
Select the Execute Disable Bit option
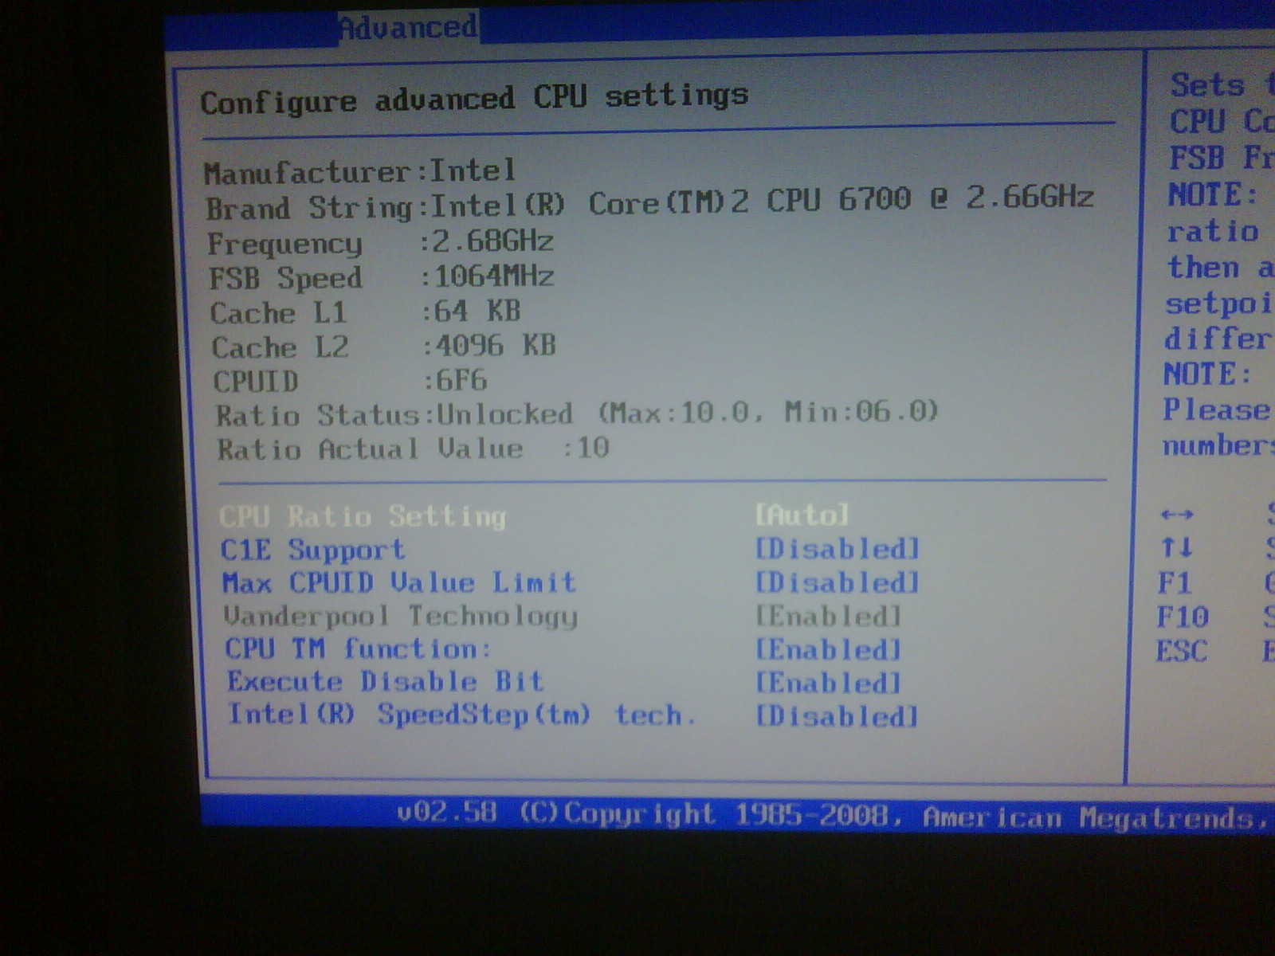tap(386, 682)
